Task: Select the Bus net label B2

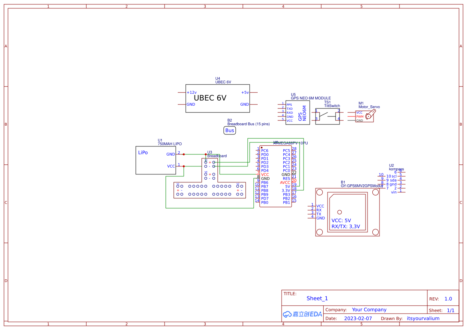Action: (x=229, y=130)
